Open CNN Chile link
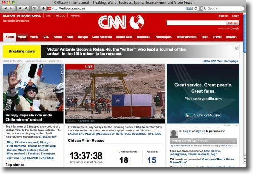The width and height of the screenshot is (253, 174). [x=47, y=158]
